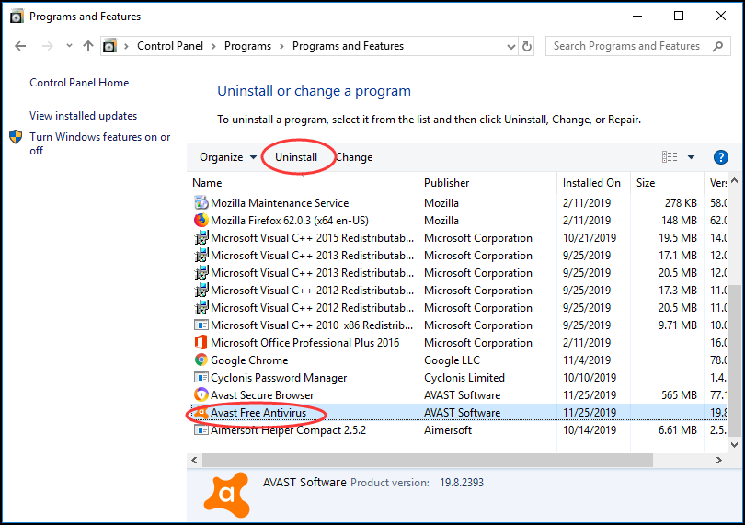
Task: Select Mozilla Maintenance Service name
Action: [x=280, y=203]
